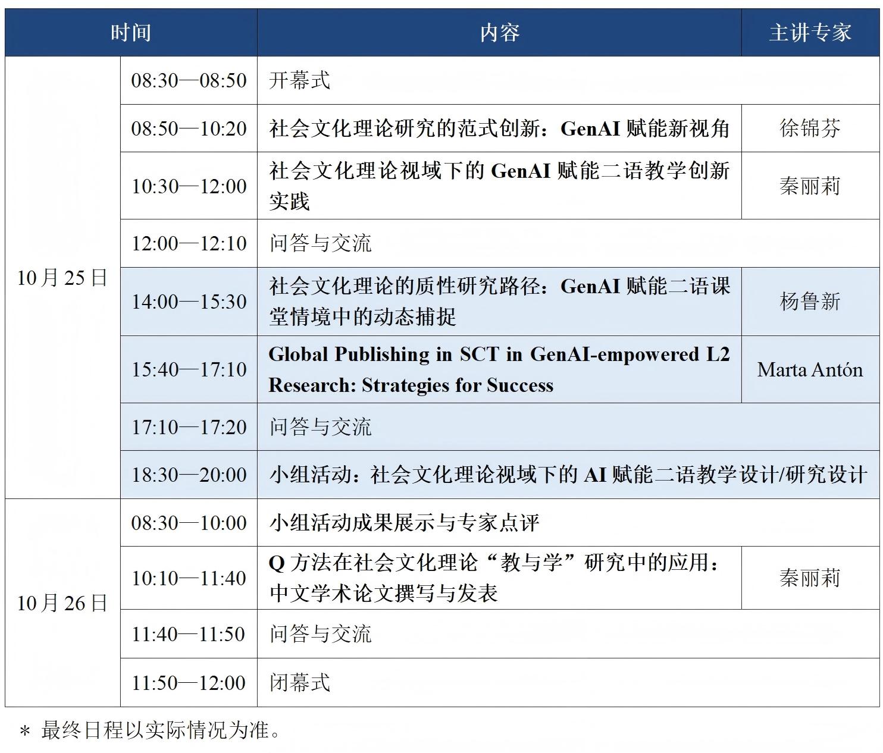Select the 开幕式 session cell
This screenshot has width=883, height=753.
point(299,81)
